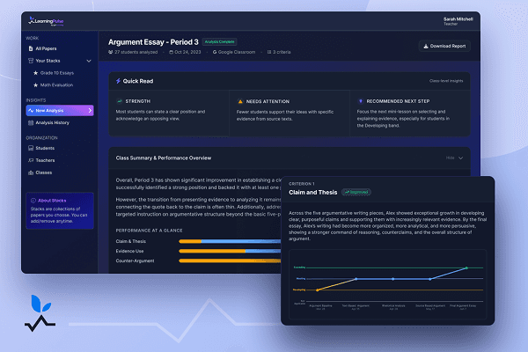
Task: Open the Classes building icon
Action: 31,172
